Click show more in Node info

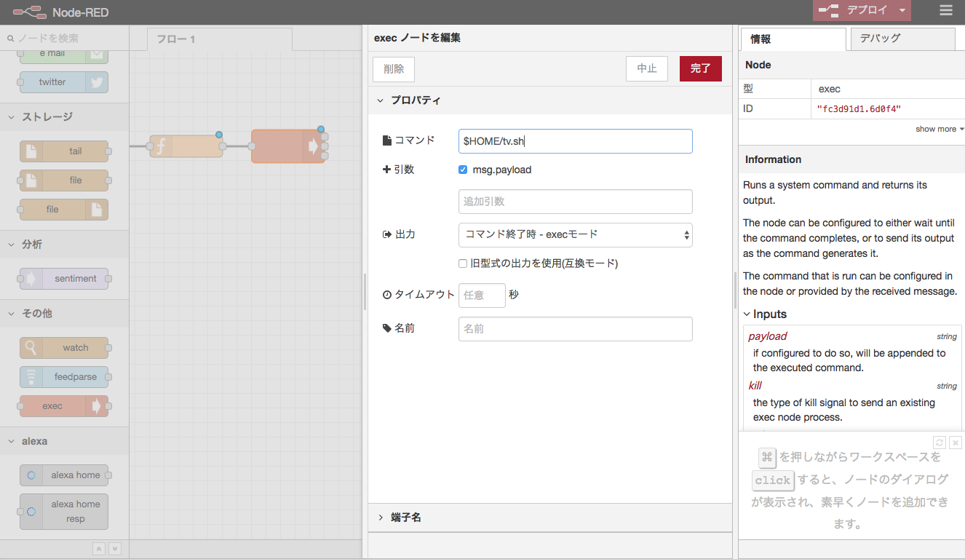click(940, 129)
